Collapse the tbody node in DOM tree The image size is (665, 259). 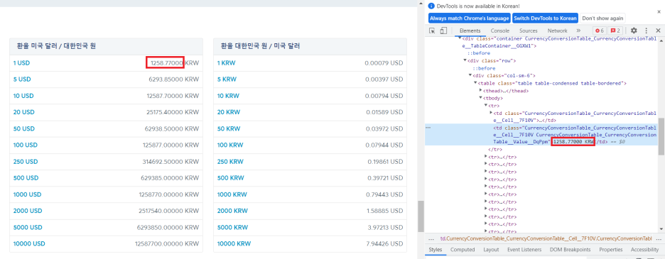[480, 98]
